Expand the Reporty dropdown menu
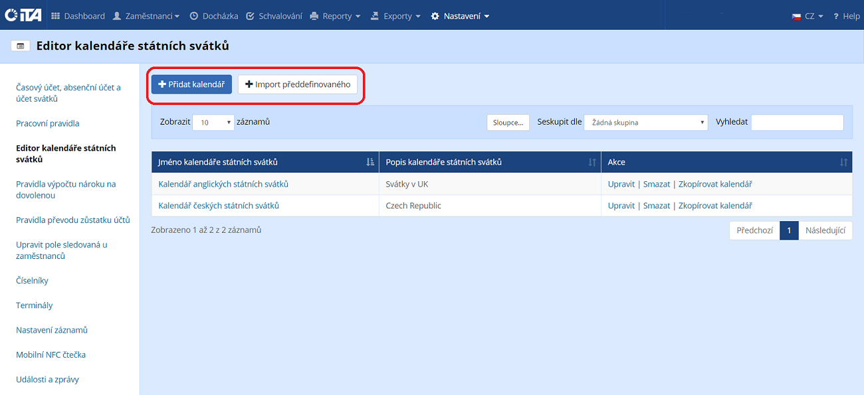Viewport: 864px width, 395px height. (336, 16)
